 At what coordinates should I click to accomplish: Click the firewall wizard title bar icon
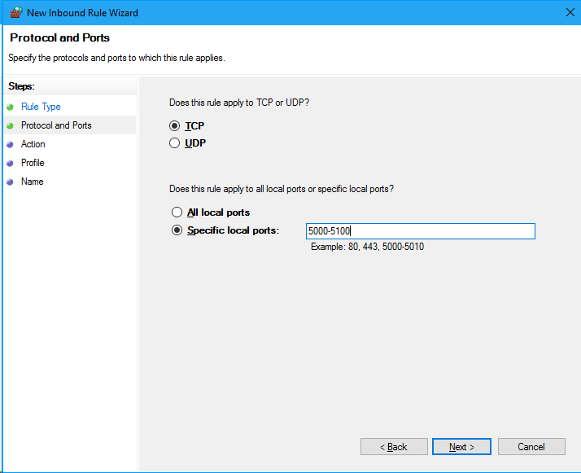tap(16, 12)
